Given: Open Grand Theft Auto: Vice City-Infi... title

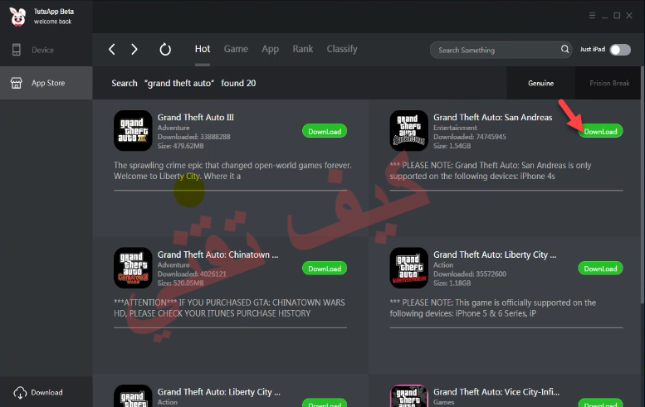Looking at the screenshot, I should click(x=496, y=392).
